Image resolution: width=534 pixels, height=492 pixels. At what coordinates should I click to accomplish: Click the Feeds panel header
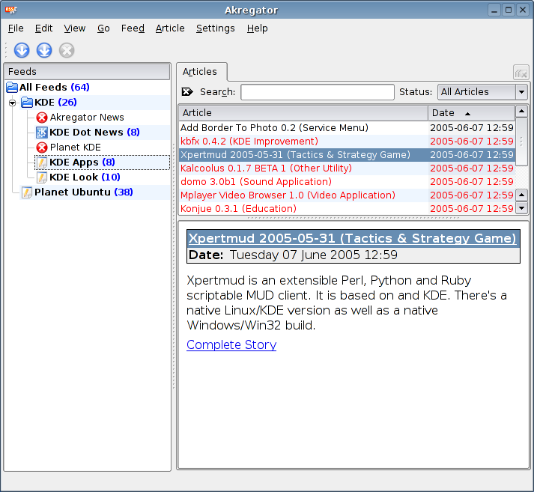(87, 72)
